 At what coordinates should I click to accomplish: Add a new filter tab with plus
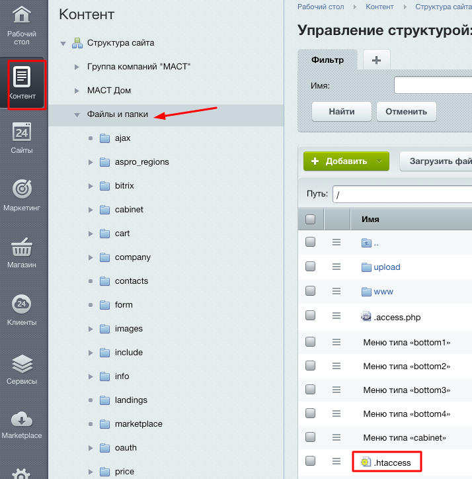tap(376, 60)
